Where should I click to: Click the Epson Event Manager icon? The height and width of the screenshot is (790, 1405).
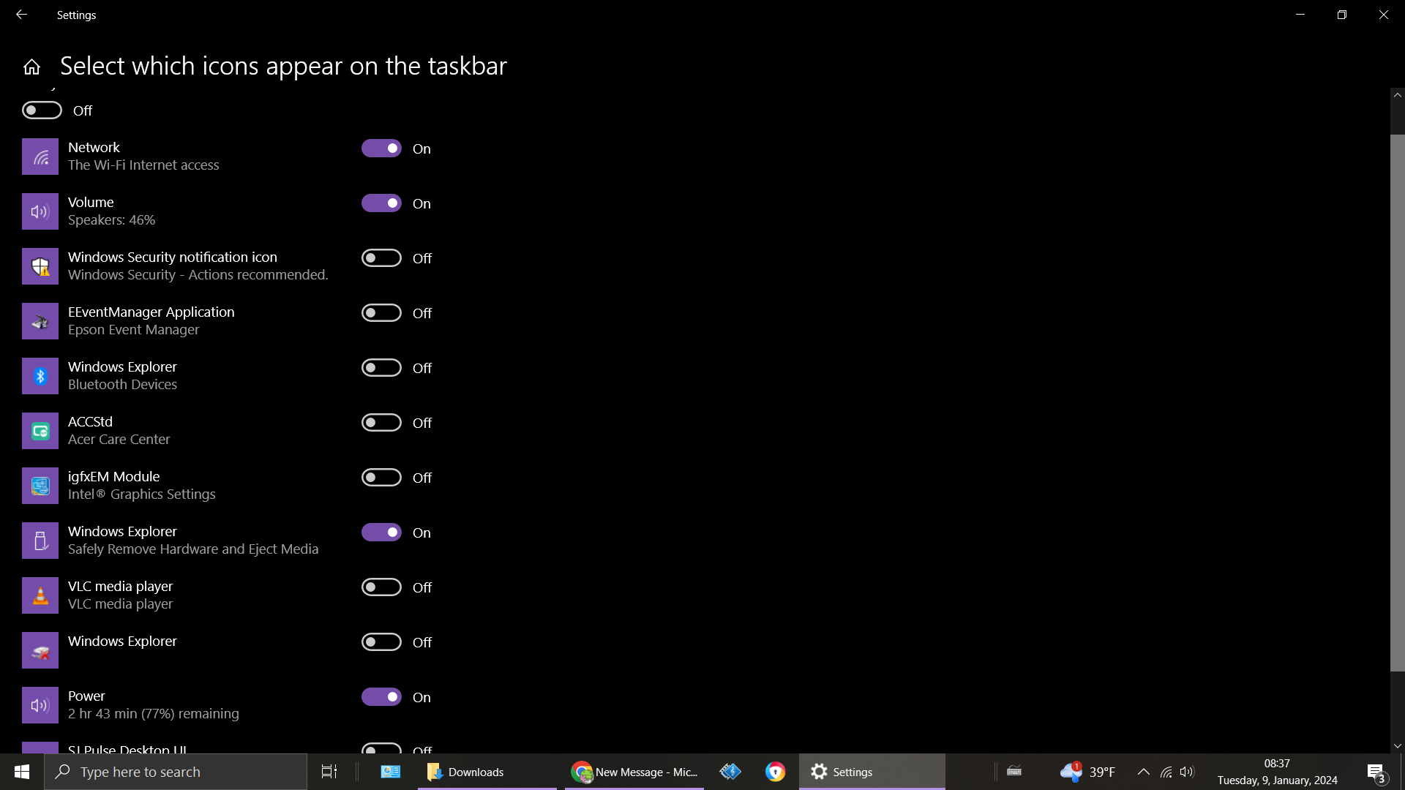40,320
